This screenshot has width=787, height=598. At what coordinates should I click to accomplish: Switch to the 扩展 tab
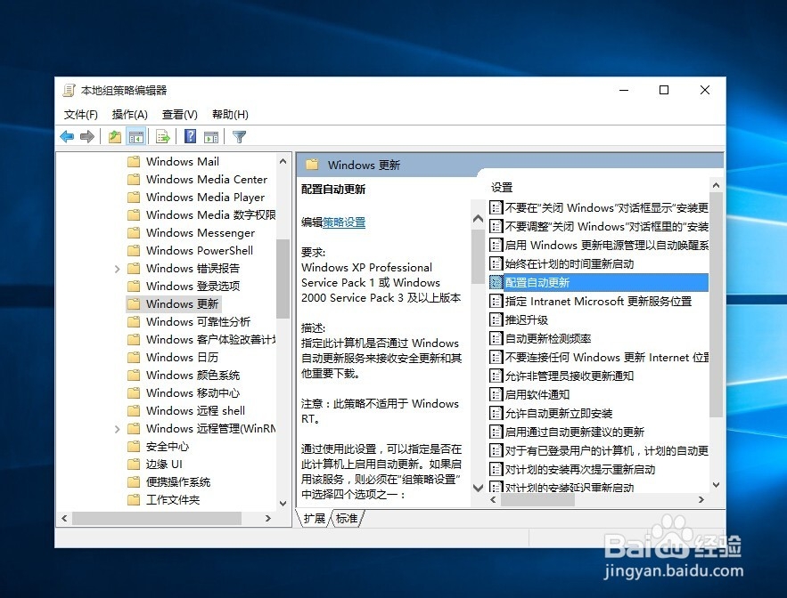(x=315, y=518)
